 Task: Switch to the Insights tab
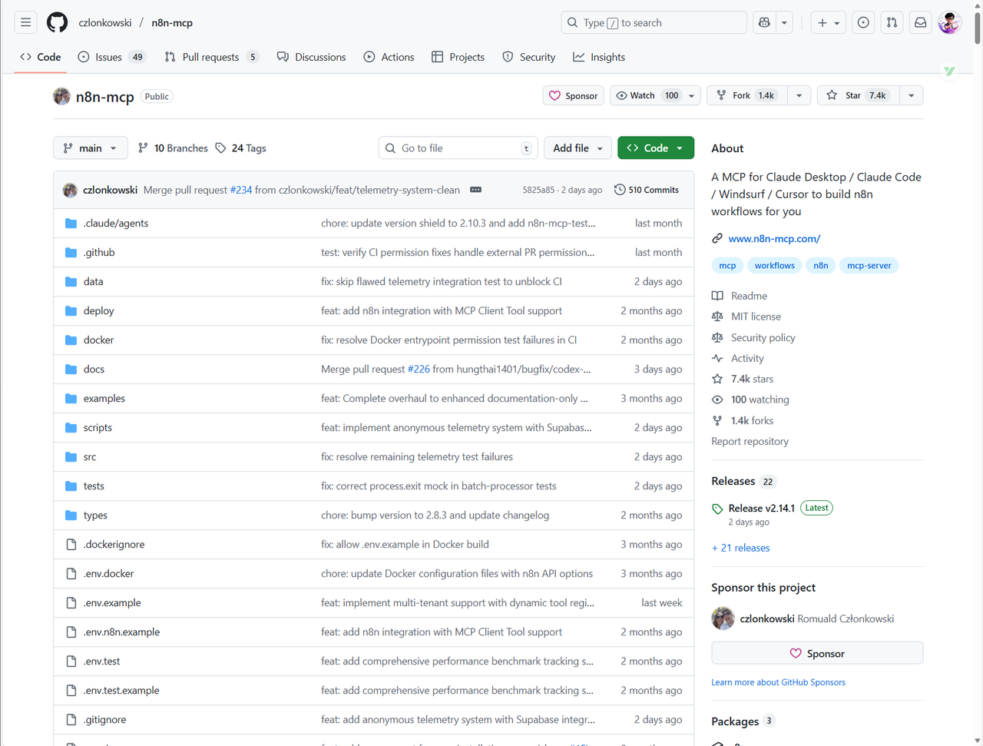(x=599, y=57)
